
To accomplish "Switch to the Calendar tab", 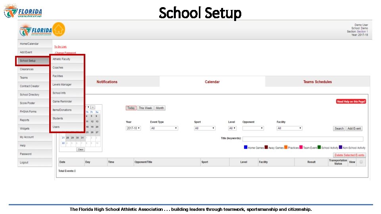I will point(212,82).
